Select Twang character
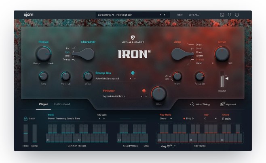 (66, 59)
